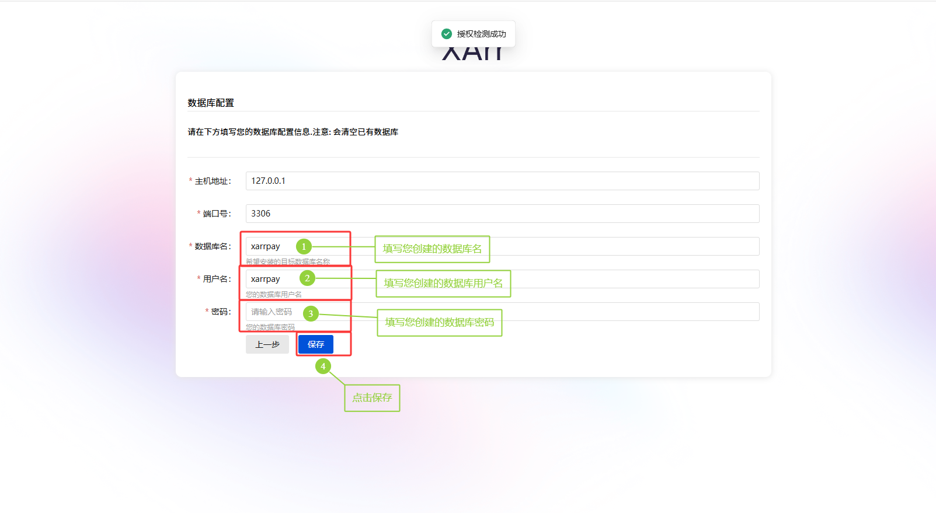Viewport: 936px width, 513px height.
Task: Click the XArr logo at top
Action: 472,54
